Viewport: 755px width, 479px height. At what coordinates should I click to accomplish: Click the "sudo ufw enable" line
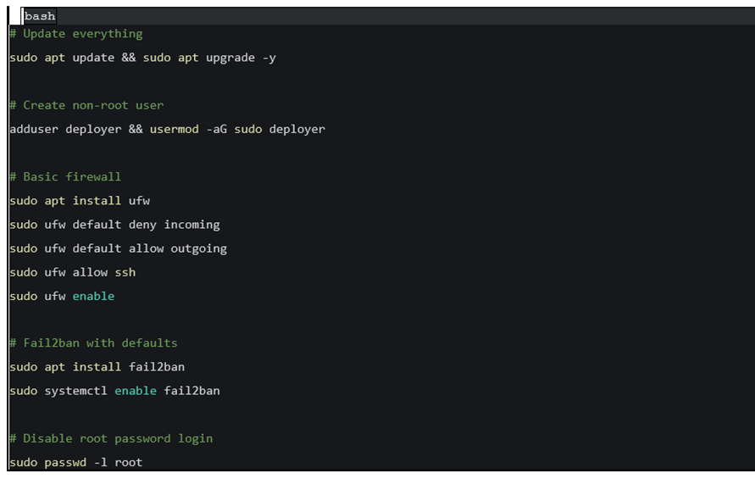click(62, 296)
